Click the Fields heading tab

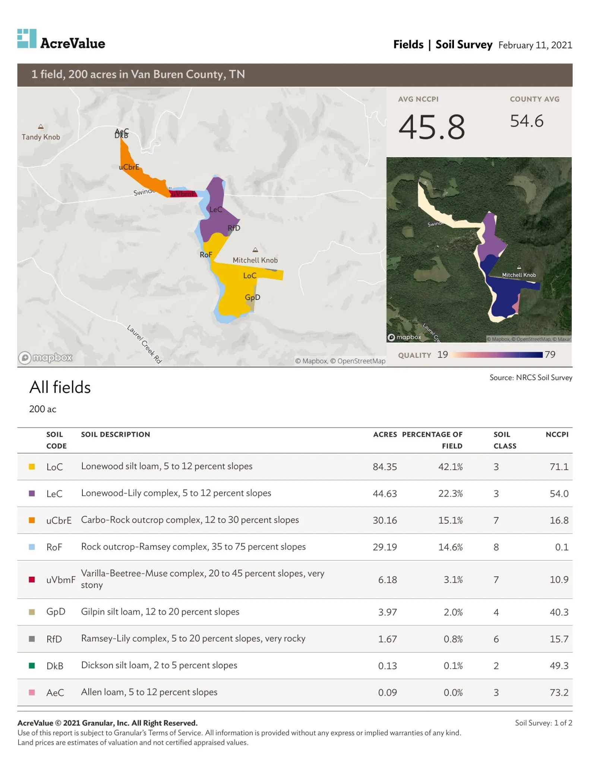pos(408,45)
